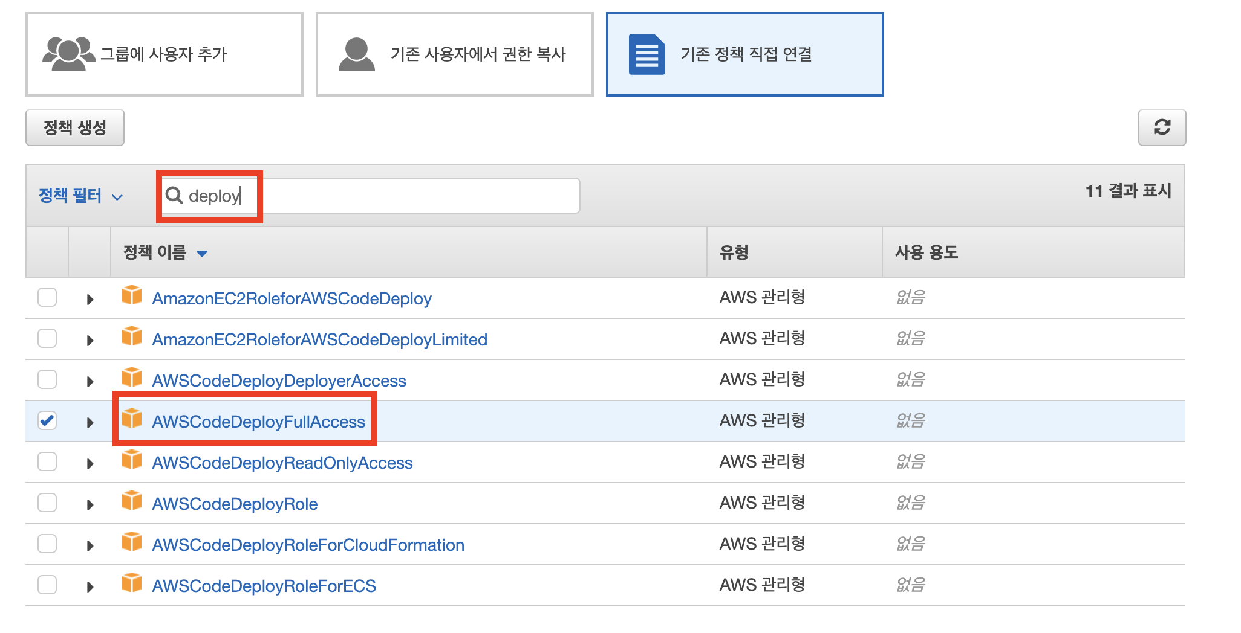Check the AWSCodeDeployRole row checkbox
The width and height of the screenshot is (1241, 633).
pyautogui.click(x=47, y=503)
